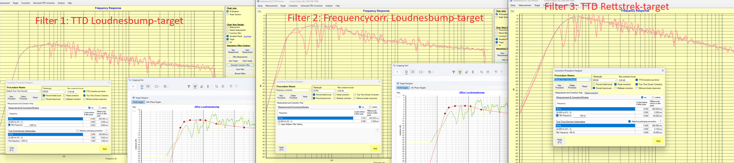Select the eraser in Filter 1's Snipping Tool
The image size is (734, 163).
tap(202, 87)
